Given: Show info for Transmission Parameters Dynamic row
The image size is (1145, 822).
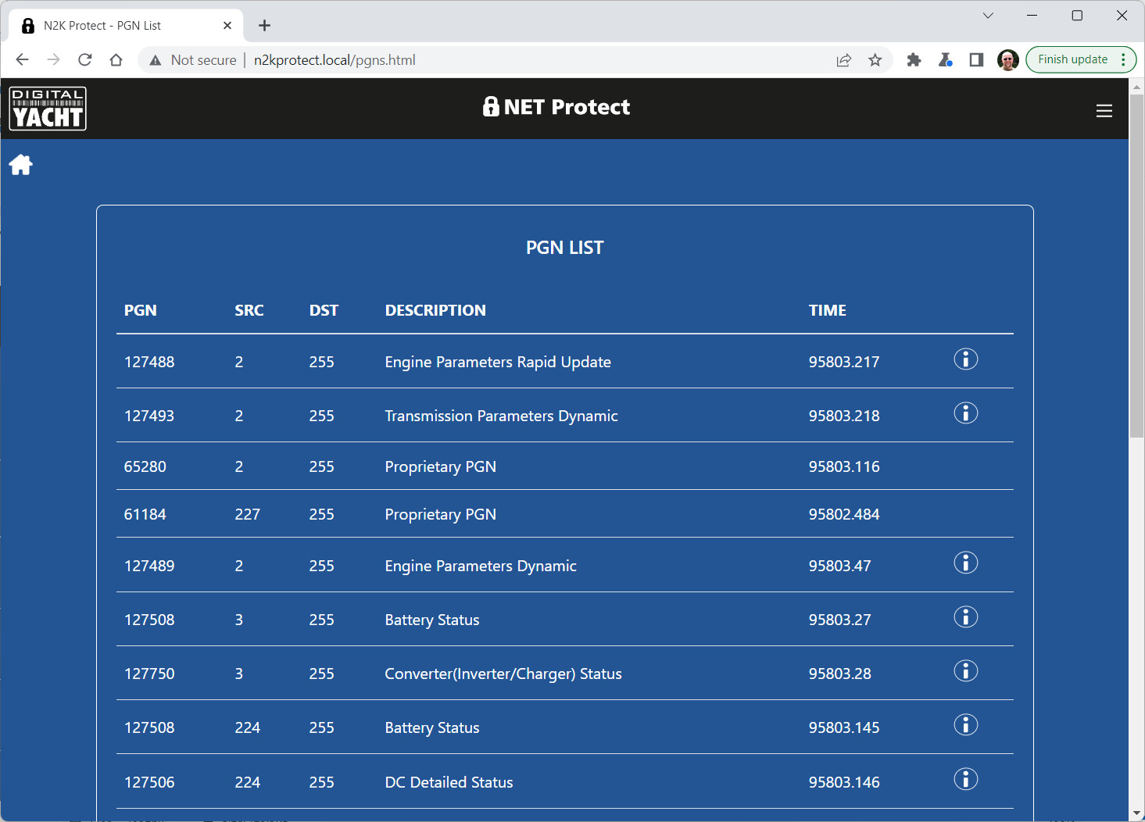Looking at the screenshot, I should coord(965,413).
